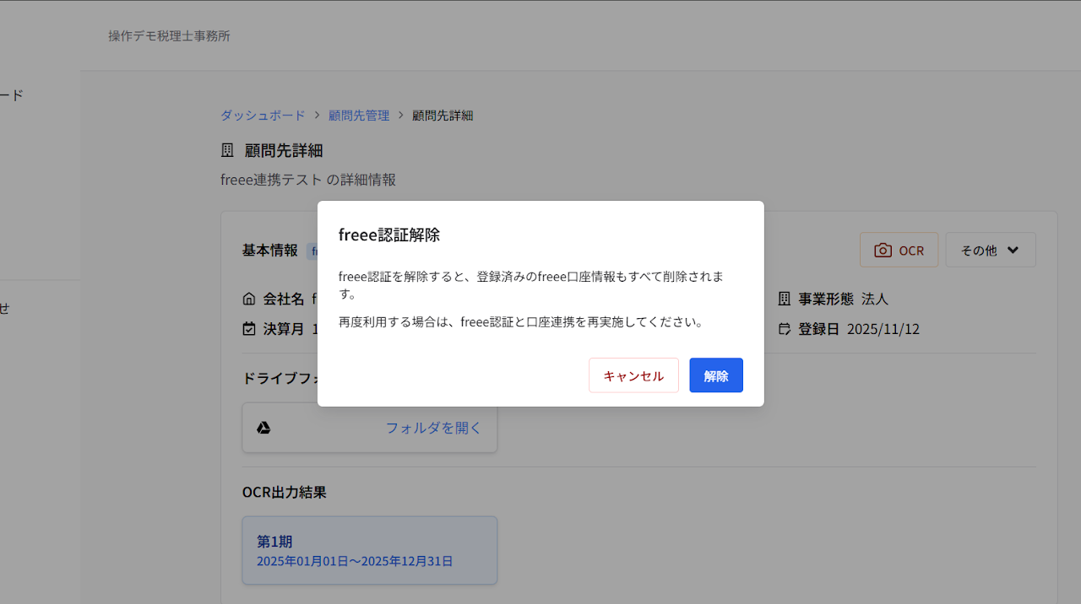Screen dimensions: 1081x604
Task: Click the camera icon beside OCR
Action: coord(883,251)
